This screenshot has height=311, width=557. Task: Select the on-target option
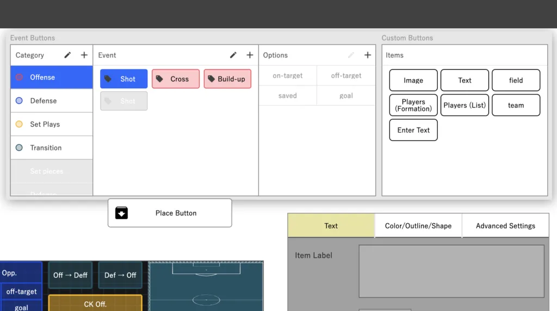point(288,75)
